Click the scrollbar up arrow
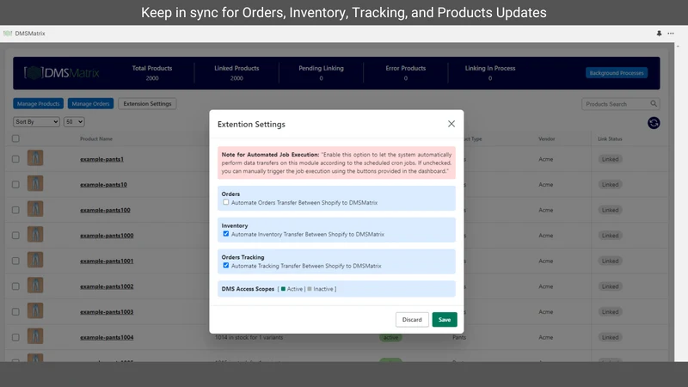Image resolution: width=688 pixels, height=387 pixels. coord(678,46)
